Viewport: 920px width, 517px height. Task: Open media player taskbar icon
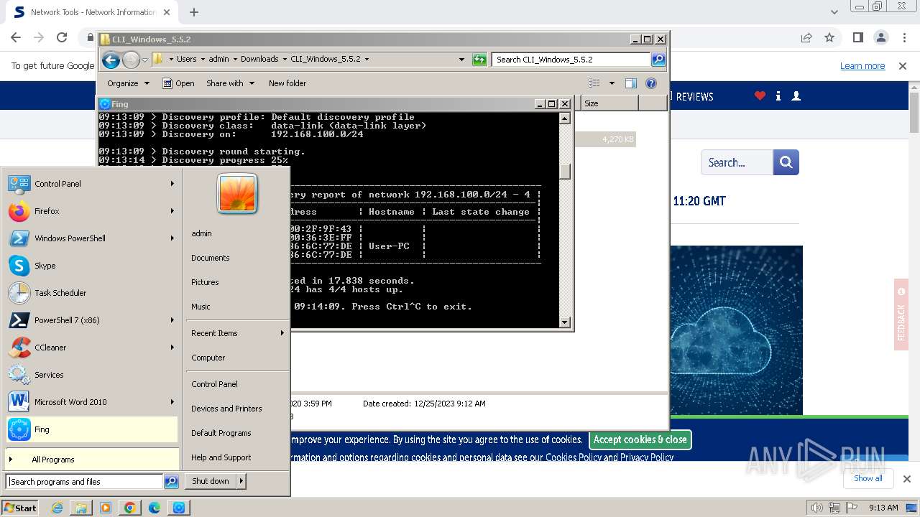106,508
